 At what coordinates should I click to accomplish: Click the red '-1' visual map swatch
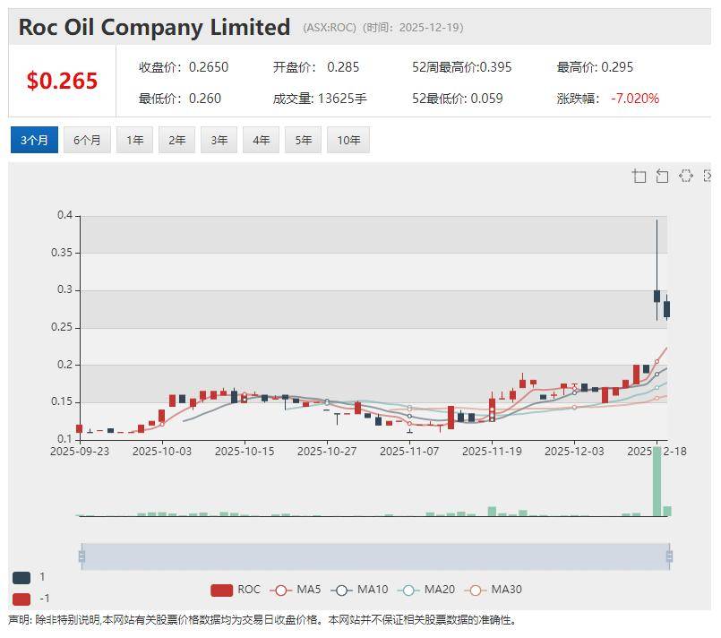(x=21, y=599)
